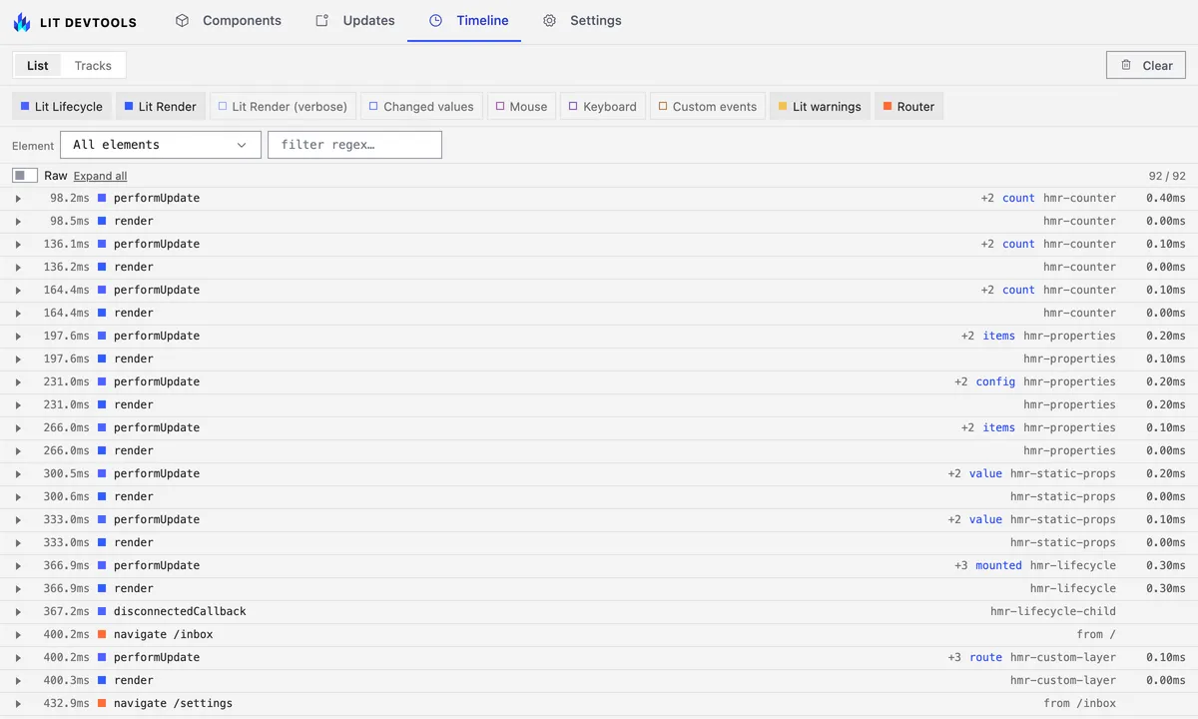Expand the 231.0ms performUpdate config row

coord(18,381)
